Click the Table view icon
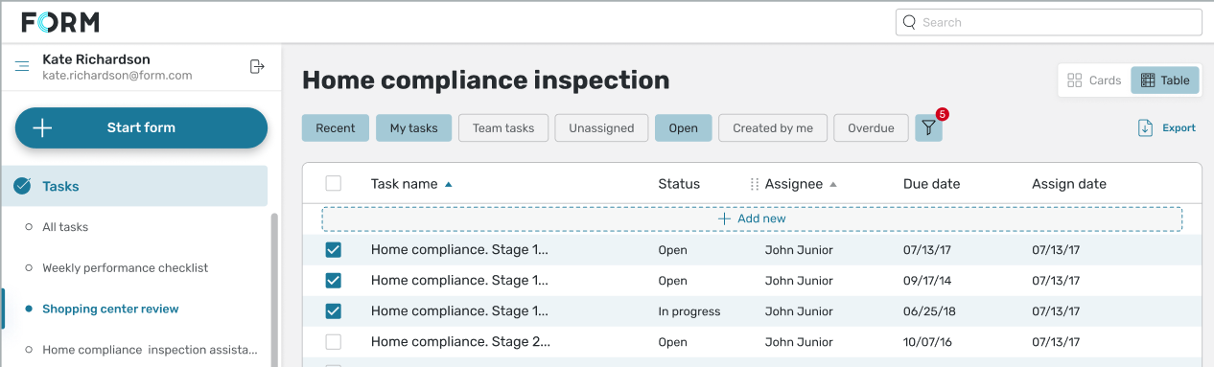The image size is (1214, 367). pyautogui.click(x=1147, y=80)
